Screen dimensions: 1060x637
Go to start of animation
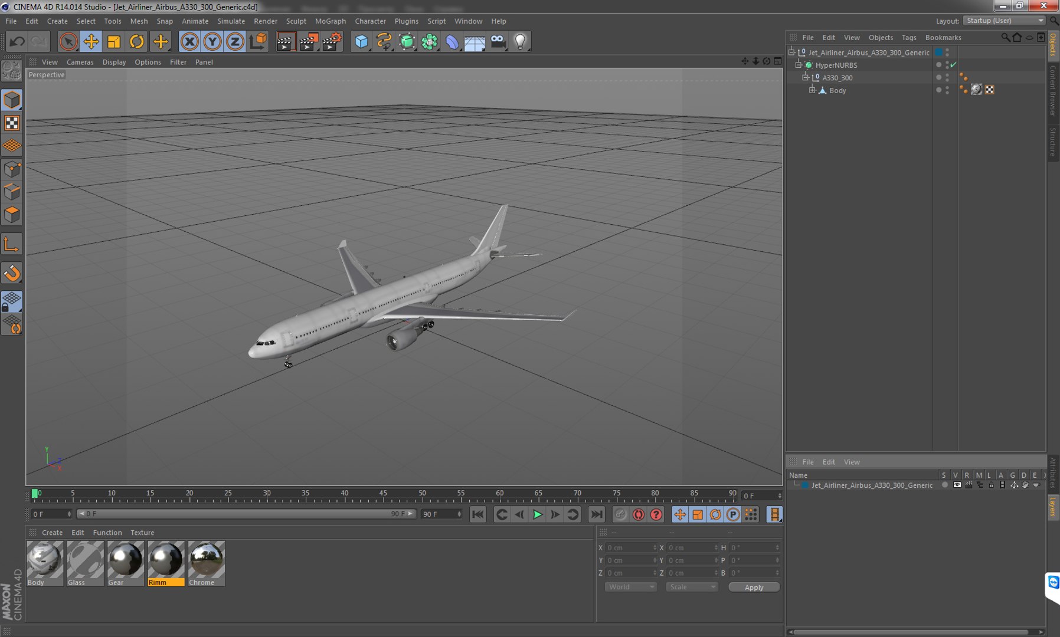pos(478,514)
